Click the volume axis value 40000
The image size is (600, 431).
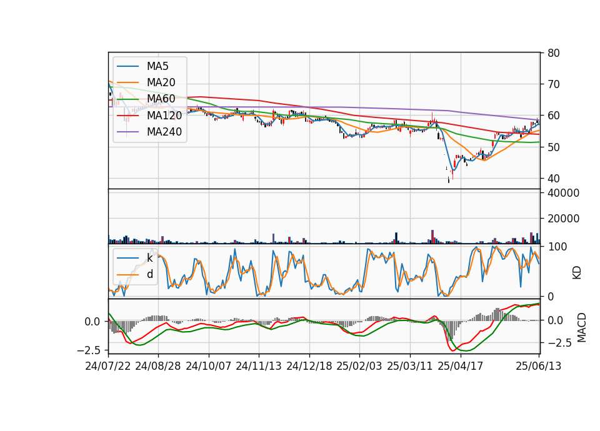coord(563,193)
